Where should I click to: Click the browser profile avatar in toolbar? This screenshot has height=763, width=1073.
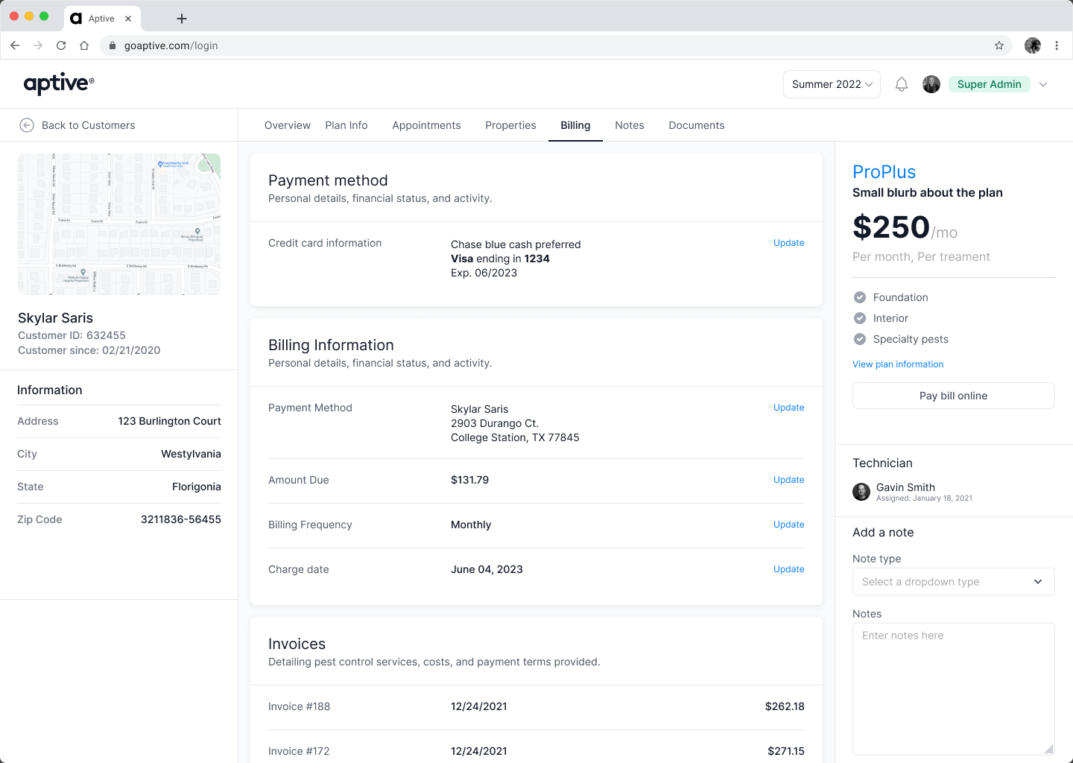tap(1033, 45)
